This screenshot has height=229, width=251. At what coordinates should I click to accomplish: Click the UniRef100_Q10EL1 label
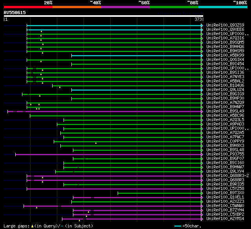(x=225, y=197)
